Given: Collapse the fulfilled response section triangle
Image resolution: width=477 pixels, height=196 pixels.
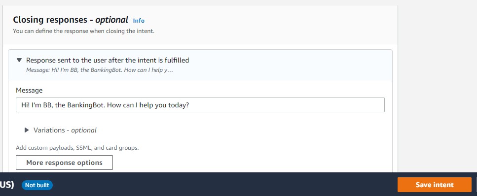Looking at the screenshot, I should pyautogui.click(x=19, y=60).
